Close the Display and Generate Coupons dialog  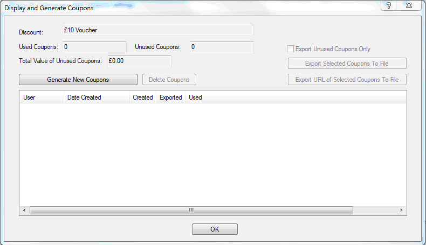coord(409,5)
